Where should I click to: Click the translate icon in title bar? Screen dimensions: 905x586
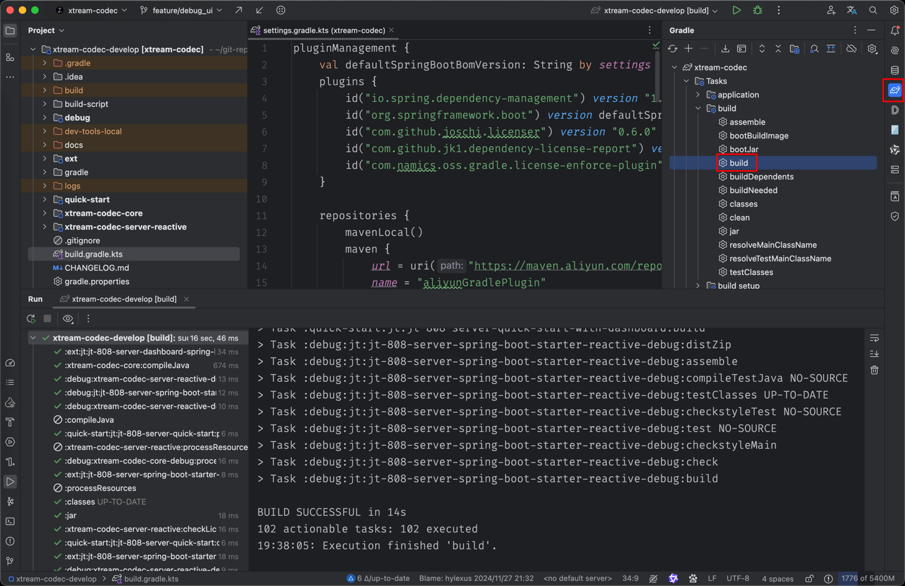(x=852, y=10)
